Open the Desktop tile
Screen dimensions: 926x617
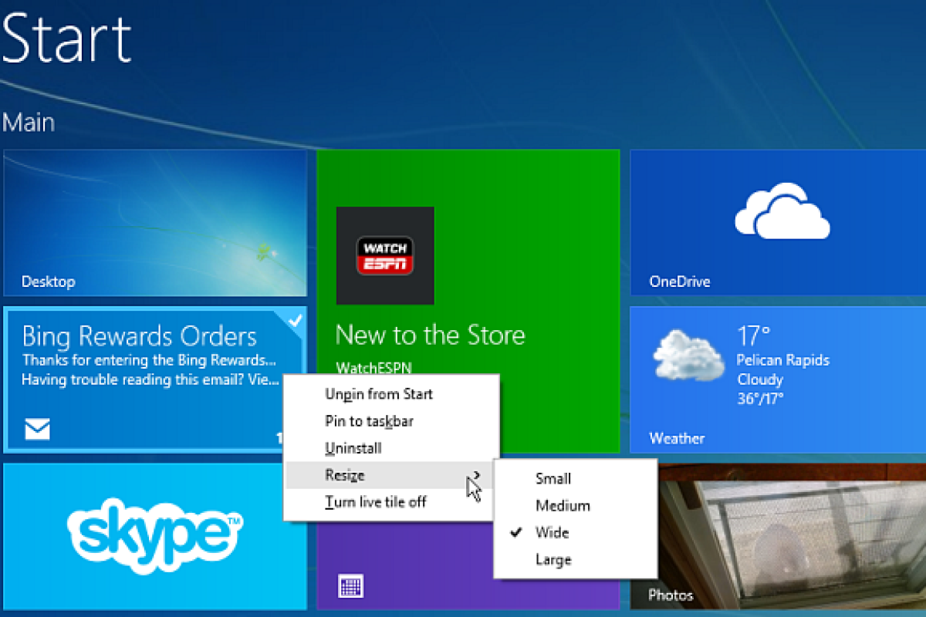click(x=156, y=223)
